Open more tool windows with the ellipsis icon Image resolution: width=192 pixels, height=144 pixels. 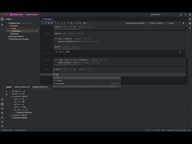(x=2, y=29)
